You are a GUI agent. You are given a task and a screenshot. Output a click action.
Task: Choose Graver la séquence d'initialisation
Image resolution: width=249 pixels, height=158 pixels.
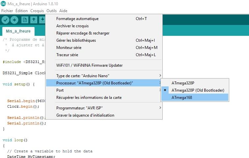pyautogui.click(x=104, y=115)
